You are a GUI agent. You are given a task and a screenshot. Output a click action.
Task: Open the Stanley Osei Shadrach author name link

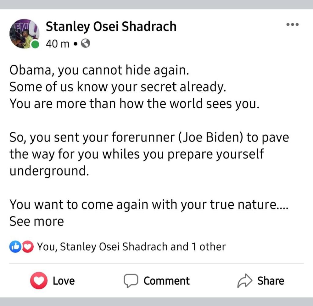pos(111,27)
